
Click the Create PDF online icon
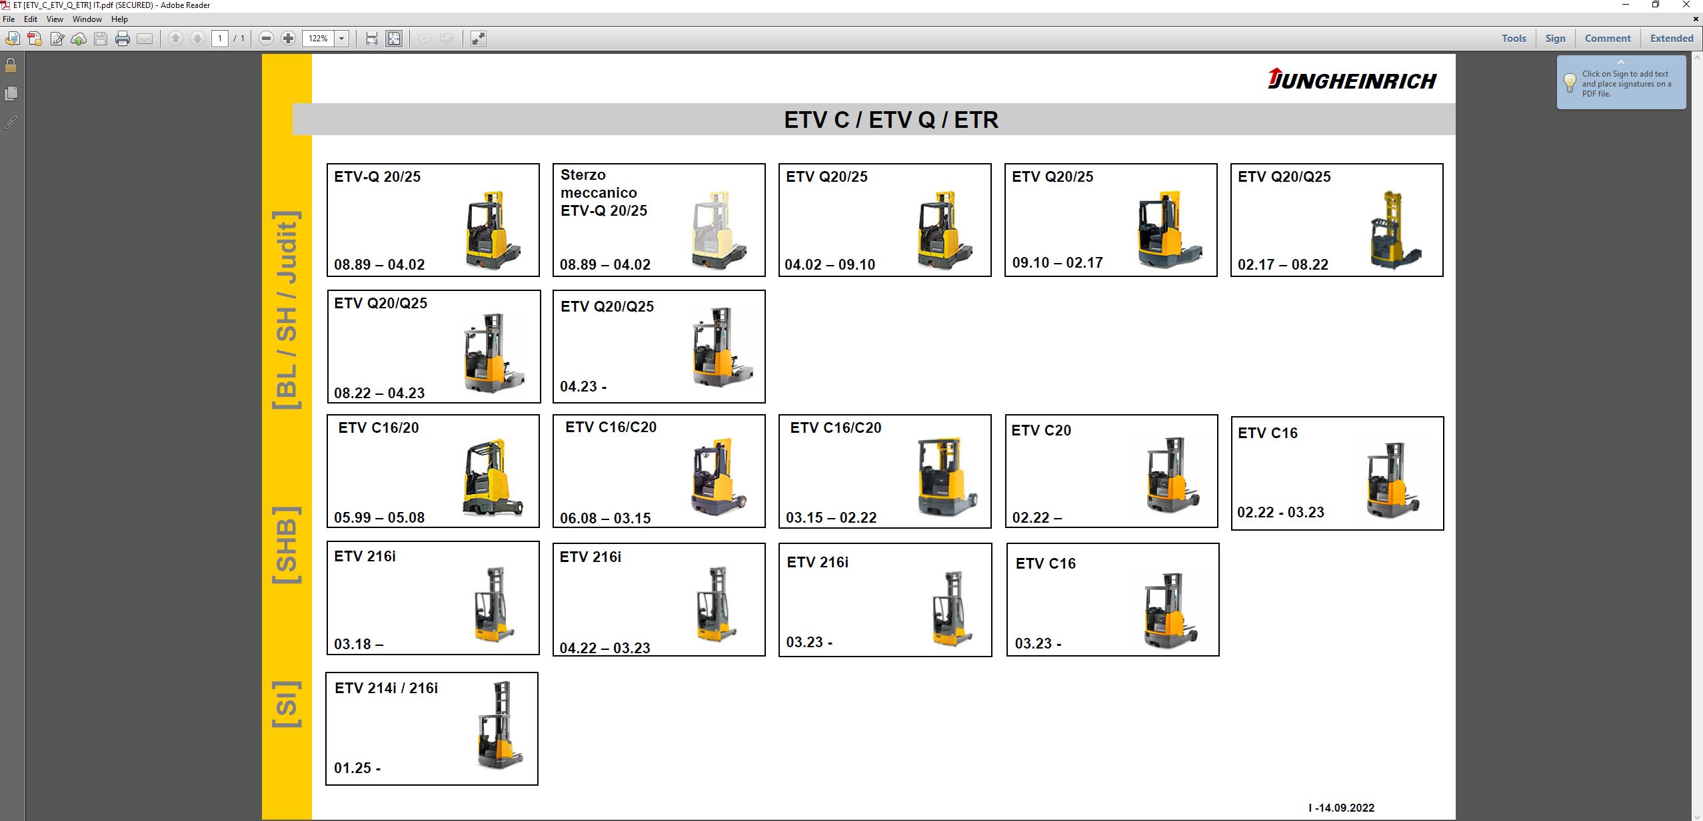[x=35, y=39]
